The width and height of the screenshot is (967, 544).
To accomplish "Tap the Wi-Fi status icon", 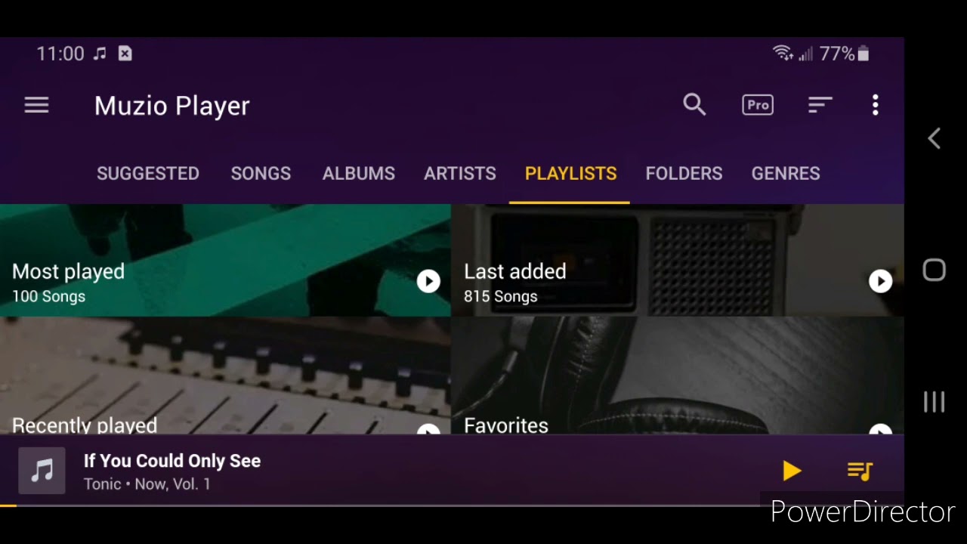I will coord(783,53).
